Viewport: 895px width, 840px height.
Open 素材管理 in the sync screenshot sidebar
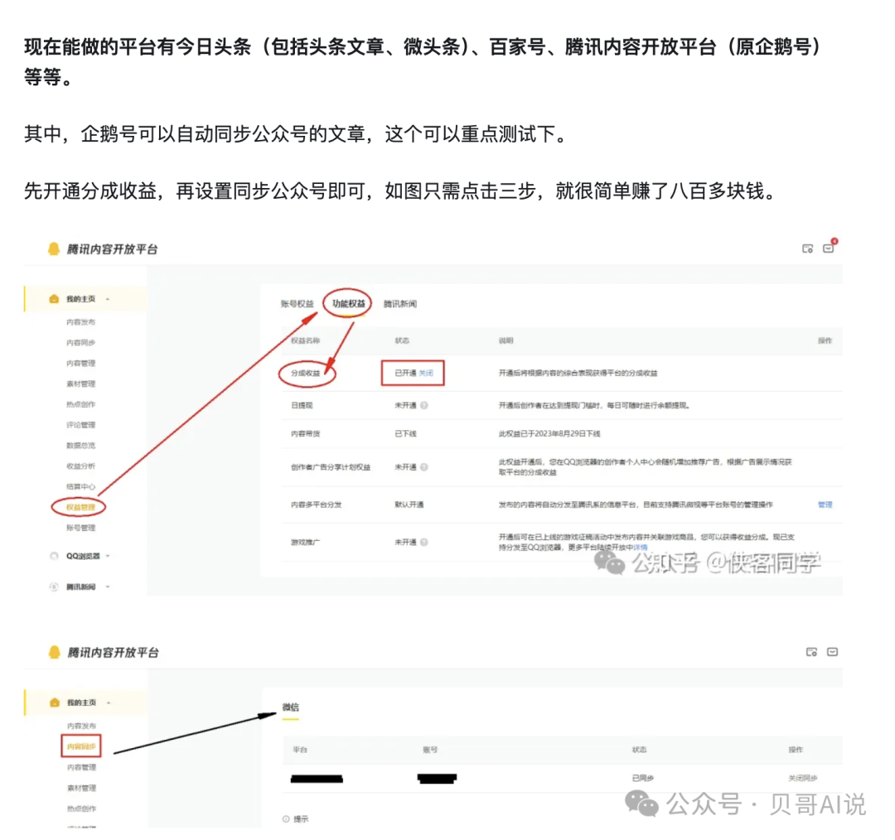[x=81, y=788]
